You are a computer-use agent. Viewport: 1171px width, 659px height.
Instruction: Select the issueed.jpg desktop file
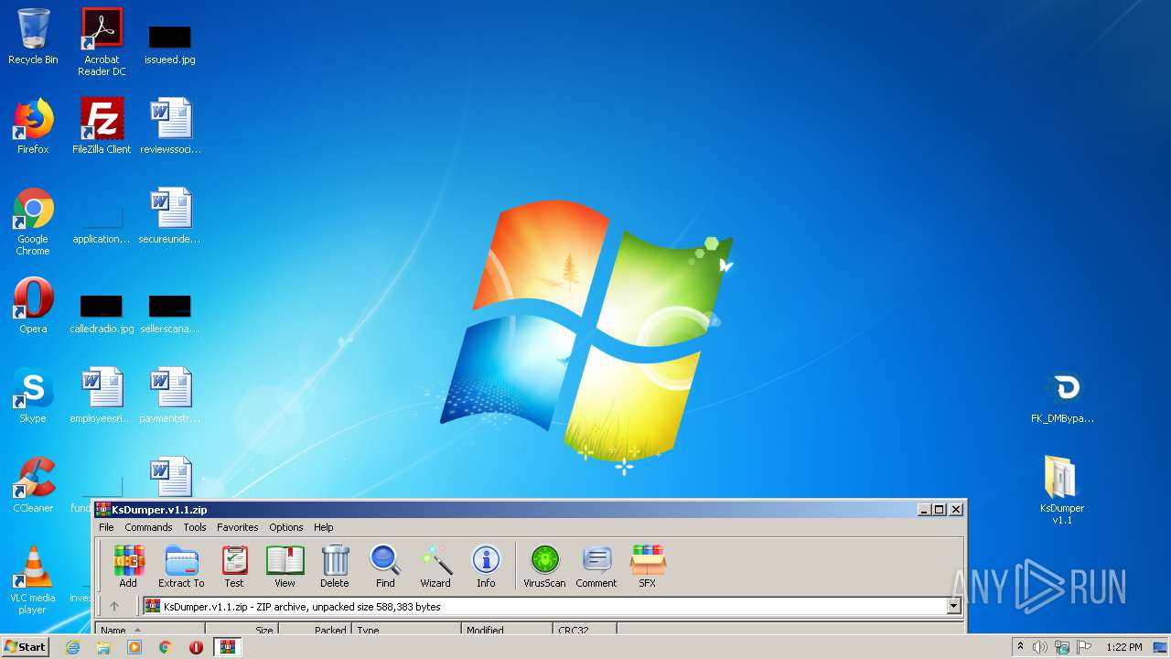170,46
